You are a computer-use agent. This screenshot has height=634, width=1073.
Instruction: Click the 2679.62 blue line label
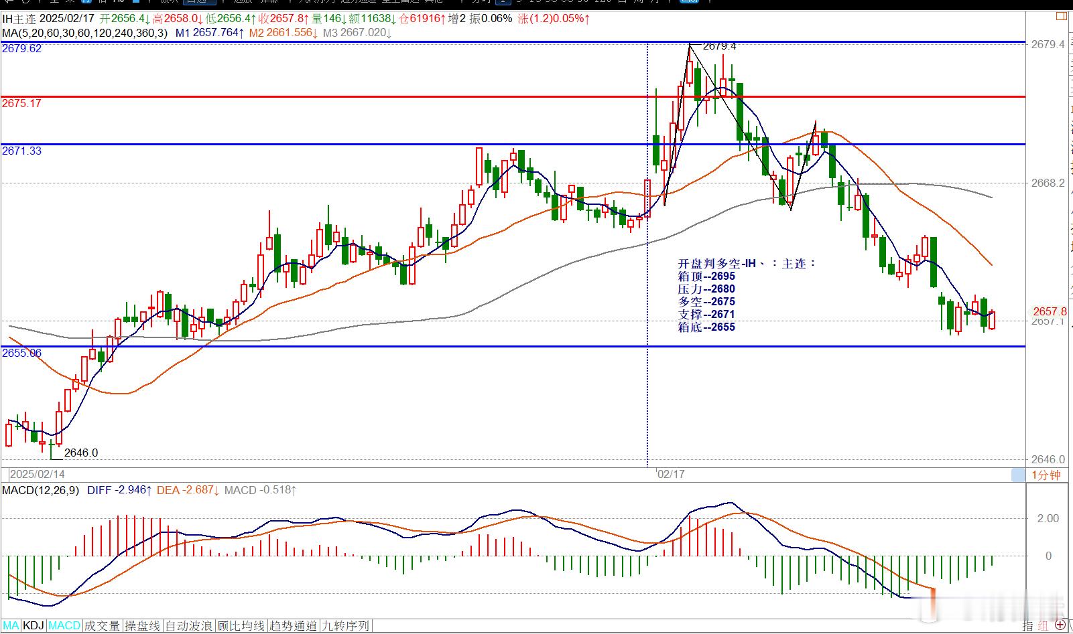tap(21, 49)
